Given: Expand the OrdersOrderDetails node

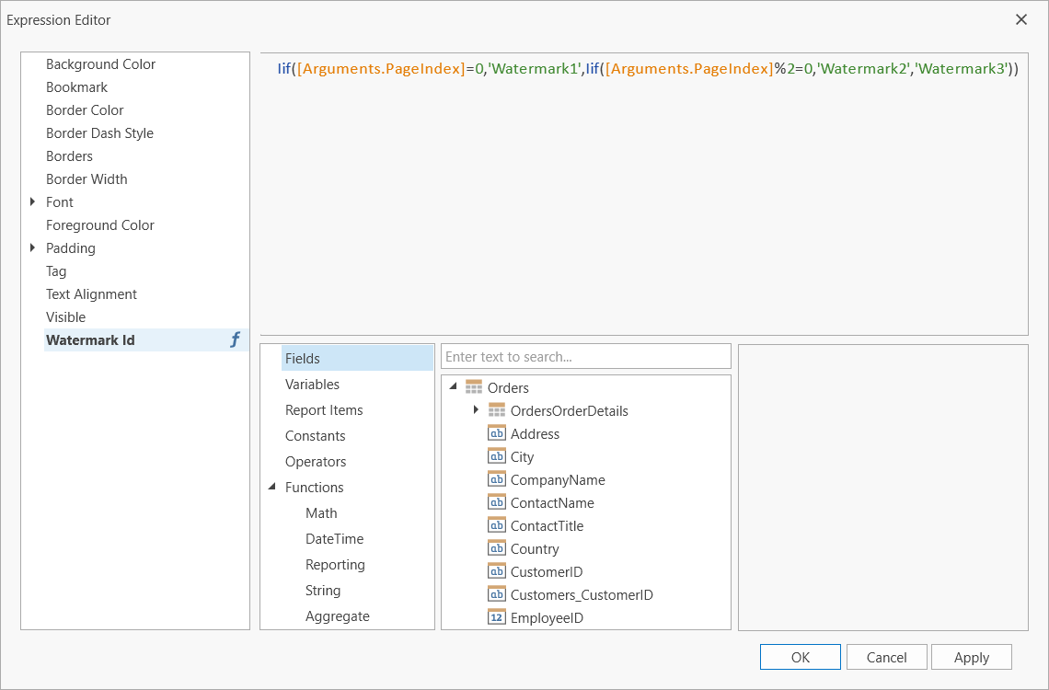Looking at the screenshot, I should pos(476,410).
